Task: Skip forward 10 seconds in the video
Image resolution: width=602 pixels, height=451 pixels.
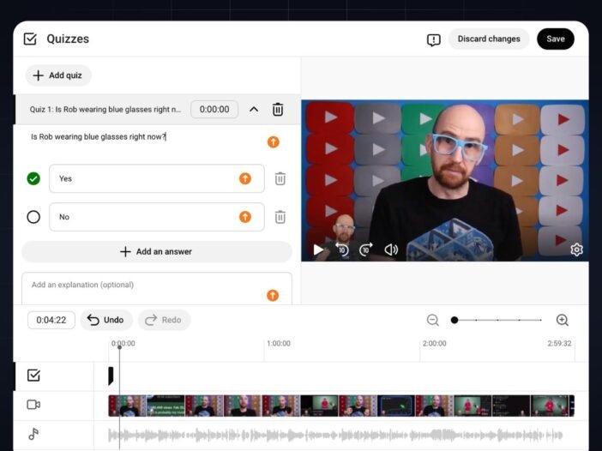Action: point(366,250)
